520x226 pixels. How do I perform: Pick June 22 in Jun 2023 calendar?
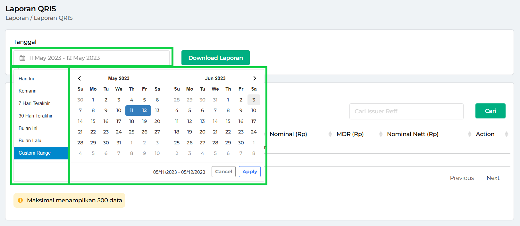(228, 132)
